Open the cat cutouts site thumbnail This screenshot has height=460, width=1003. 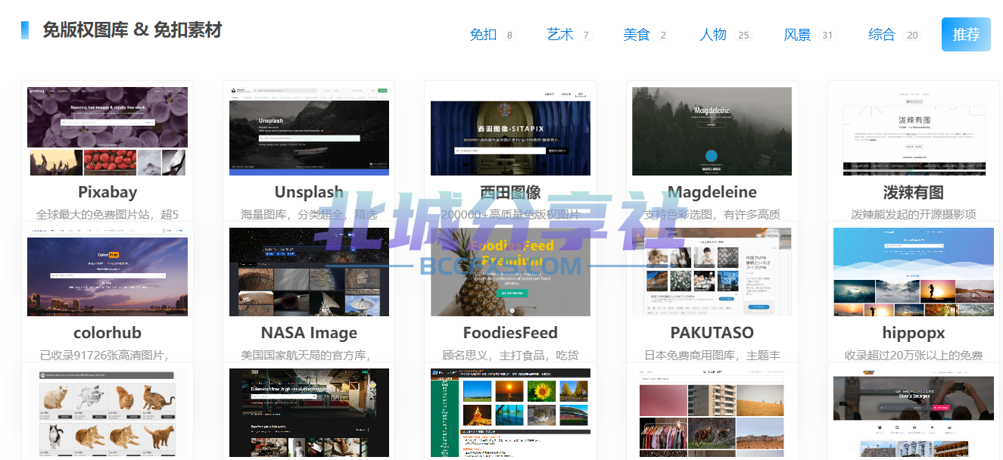107,413
